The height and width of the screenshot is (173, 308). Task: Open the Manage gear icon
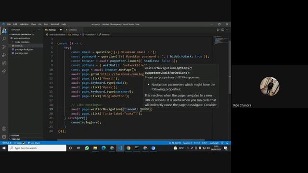4,136
